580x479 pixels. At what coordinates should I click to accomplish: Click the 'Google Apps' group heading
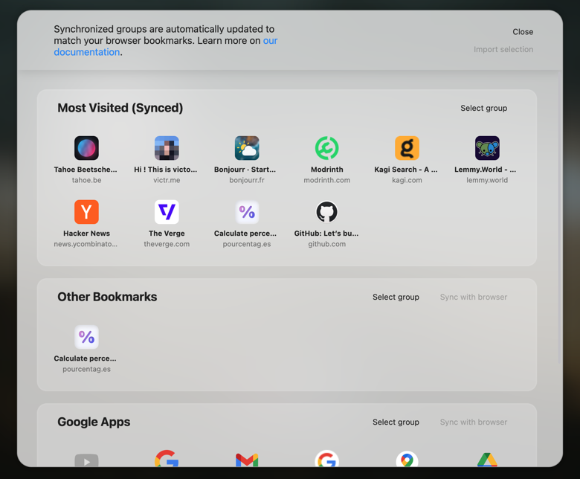[x=94, y=422]
